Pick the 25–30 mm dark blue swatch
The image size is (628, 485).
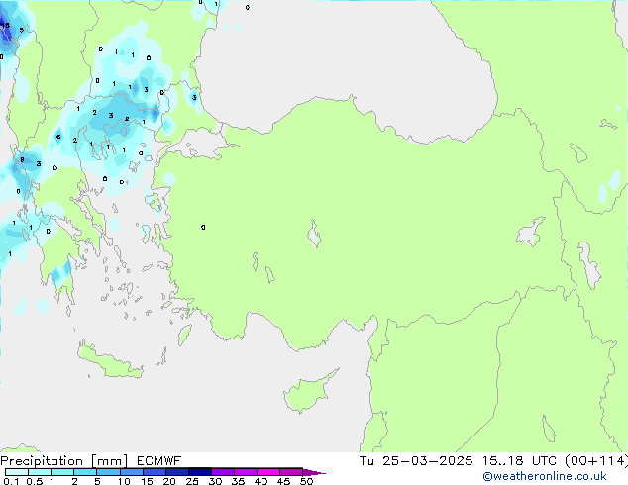[x=200, y=472]
